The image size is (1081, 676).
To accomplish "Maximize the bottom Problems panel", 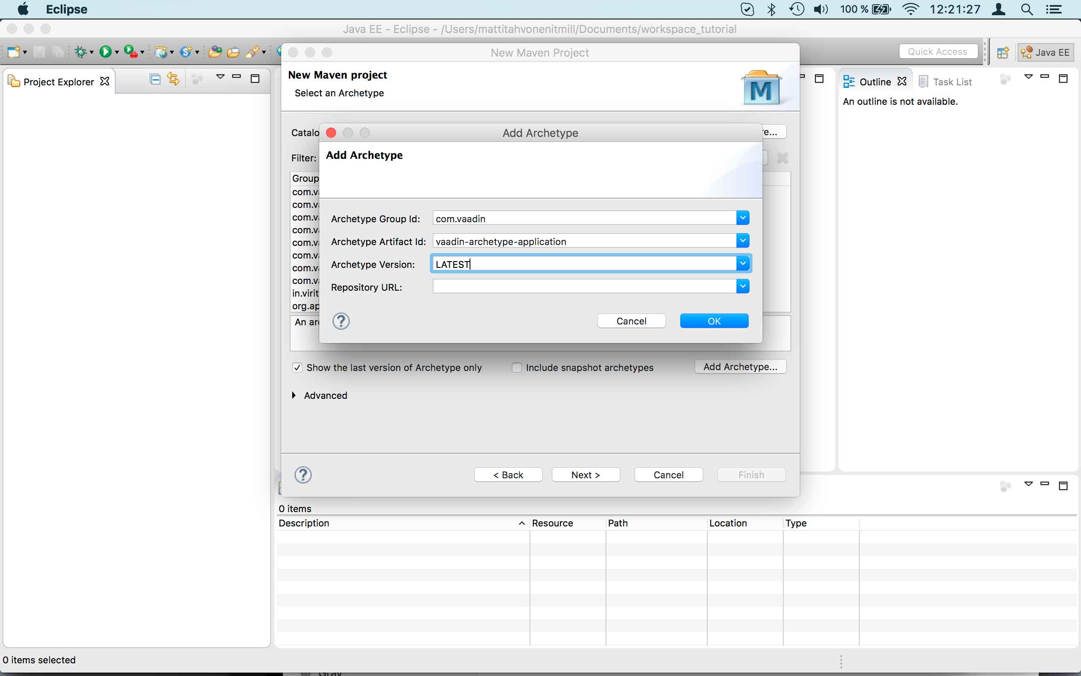I will [x=1063, y=486].
